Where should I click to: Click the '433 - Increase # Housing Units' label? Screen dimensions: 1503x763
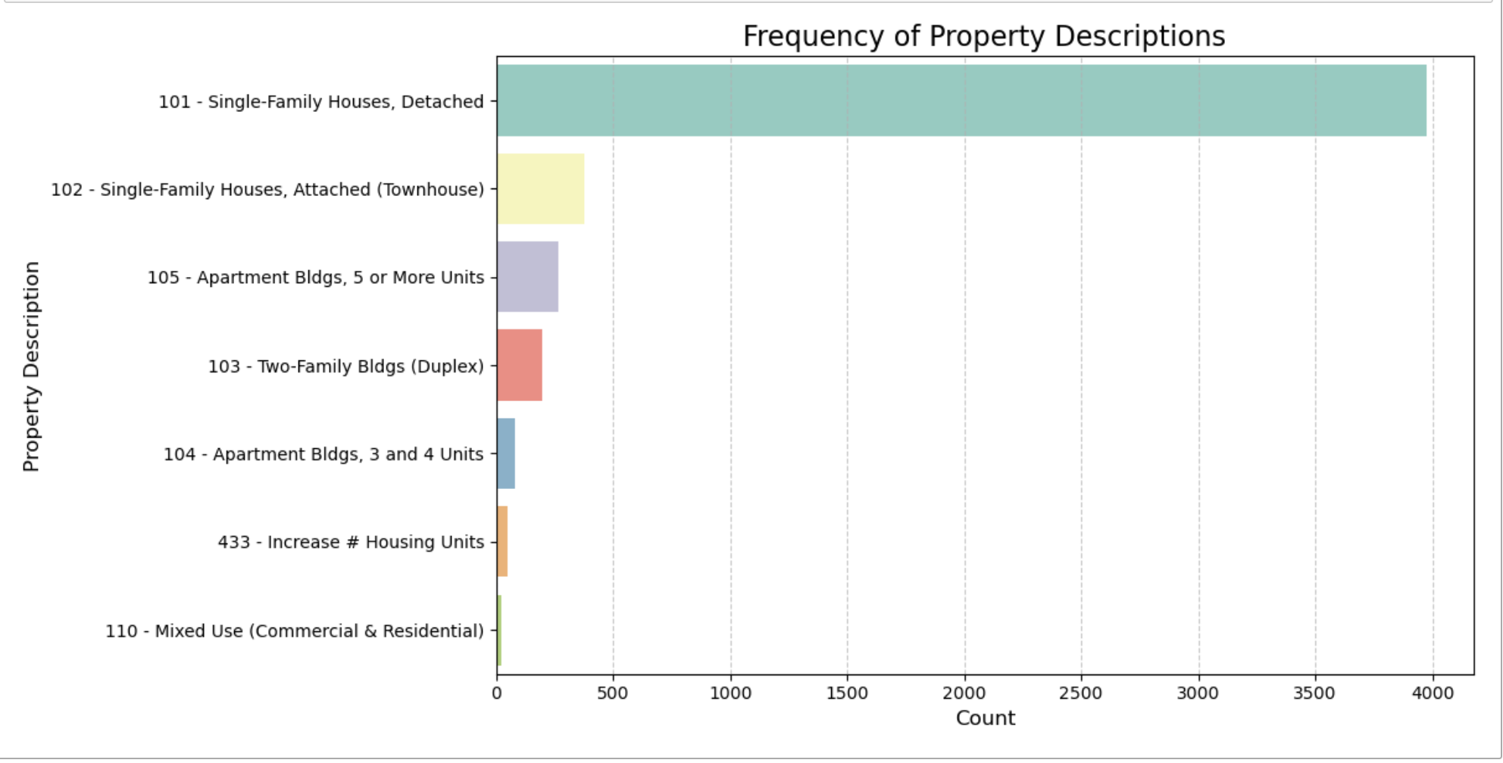(x=351, y=542)
